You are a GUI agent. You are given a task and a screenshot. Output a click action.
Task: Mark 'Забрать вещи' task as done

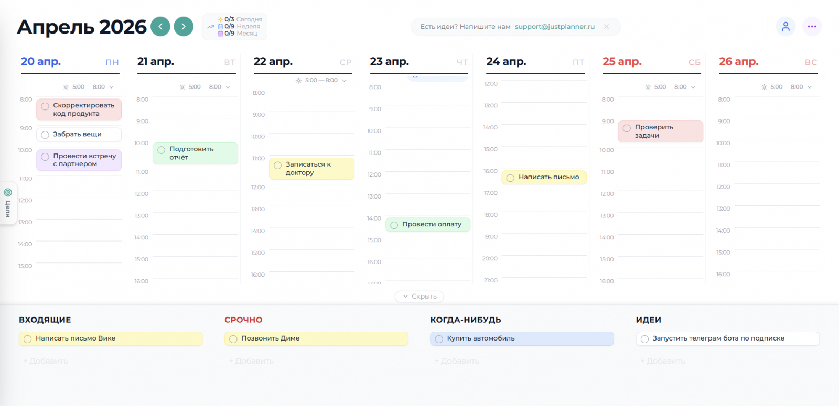click(45, 135)
